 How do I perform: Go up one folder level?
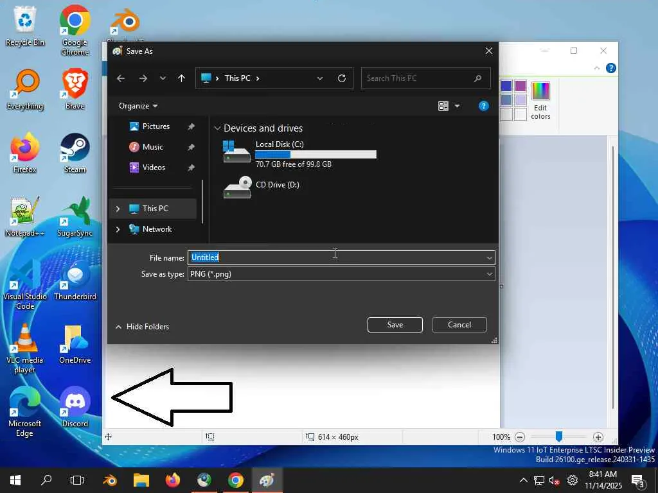[181, 78]
